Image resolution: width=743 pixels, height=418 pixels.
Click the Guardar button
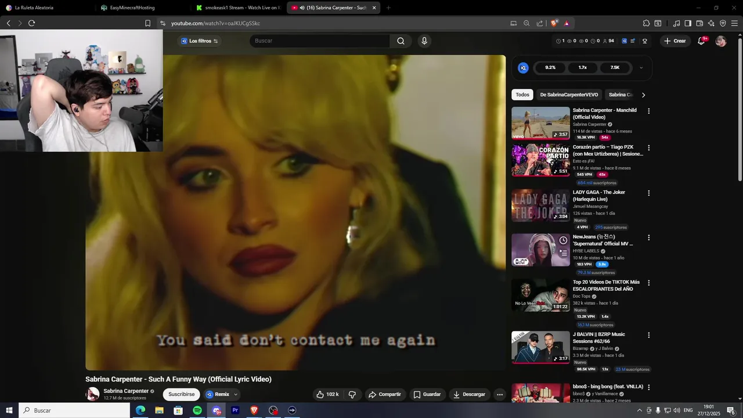pos(427,394)
